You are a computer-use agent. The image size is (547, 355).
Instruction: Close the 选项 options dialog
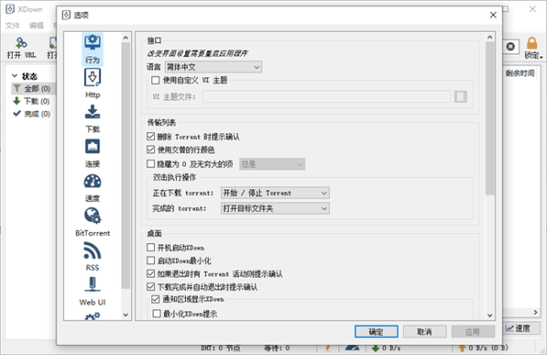(493, 15)
